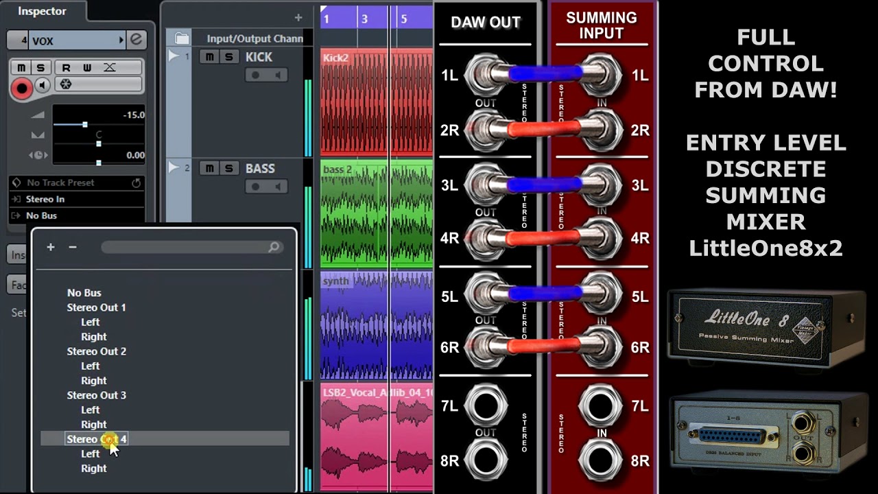This screenshot has width=878, height=494.
Task: Click the Input/Output Chann folder label
Action: pos(255,38)
